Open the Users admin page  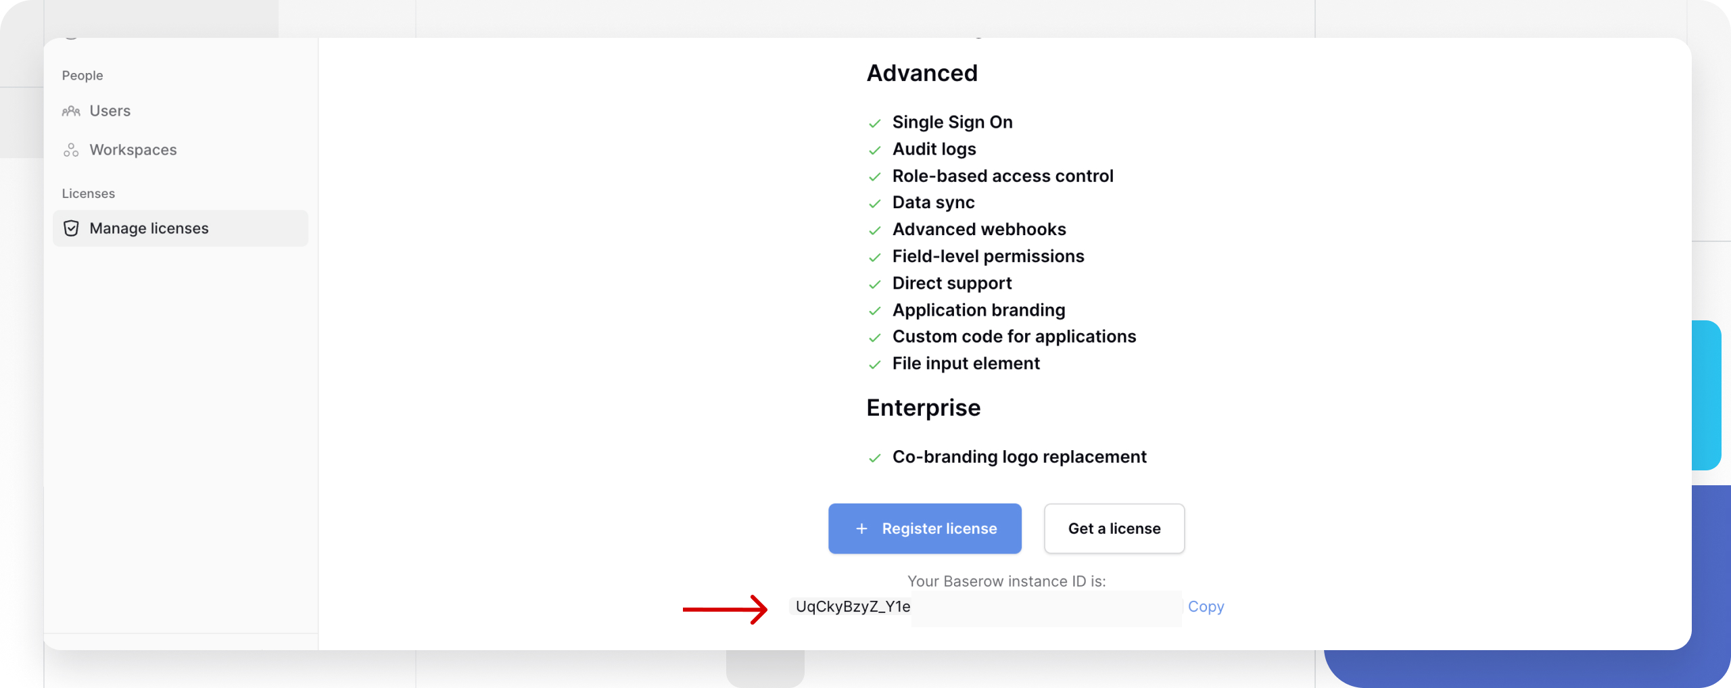click(x=110, y=111)
